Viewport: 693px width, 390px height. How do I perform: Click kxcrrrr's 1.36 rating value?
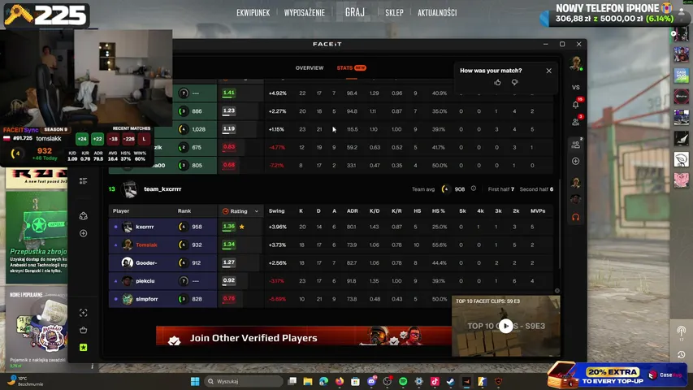pyautogui.click(x=228, y=227)
